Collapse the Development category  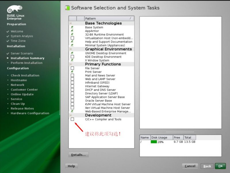click(71, 115)
